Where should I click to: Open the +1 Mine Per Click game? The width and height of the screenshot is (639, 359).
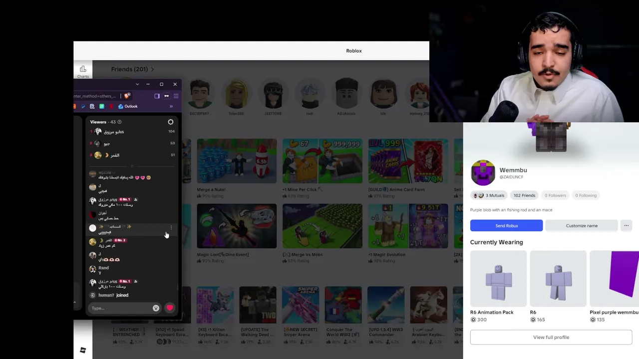pyautogui.click(x=322, y=162)
